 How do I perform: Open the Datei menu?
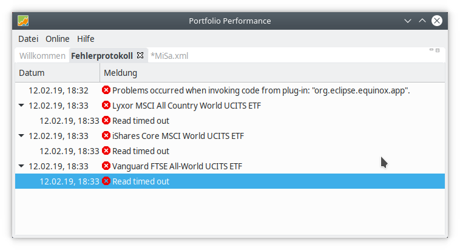[28, 39]
